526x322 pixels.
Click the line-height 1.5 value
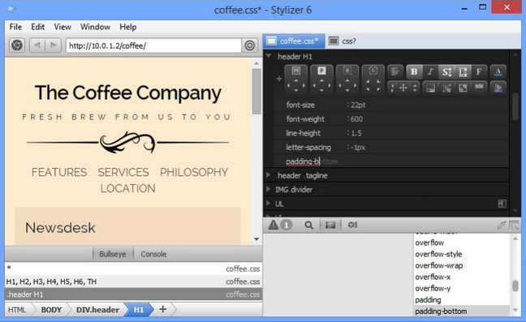click(356, 133)
